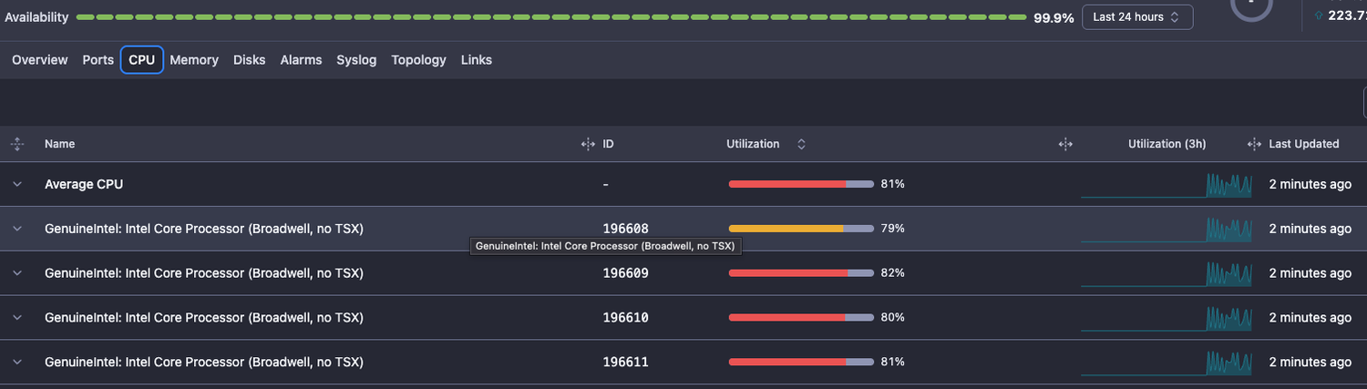The width and height of the screenshot is (1367, 389).
Task: Click the 80% utilization bar for 196610
Action: (801, 318)
